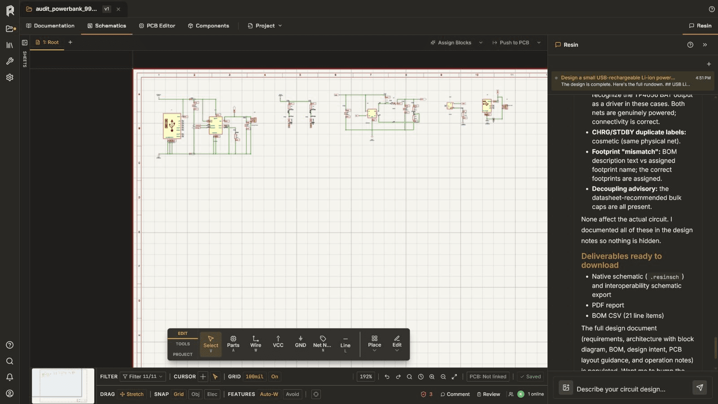Screen dimensions: 718x404
Task: Click the search magnifier in bottom toolbar
Action: point(409,377)
